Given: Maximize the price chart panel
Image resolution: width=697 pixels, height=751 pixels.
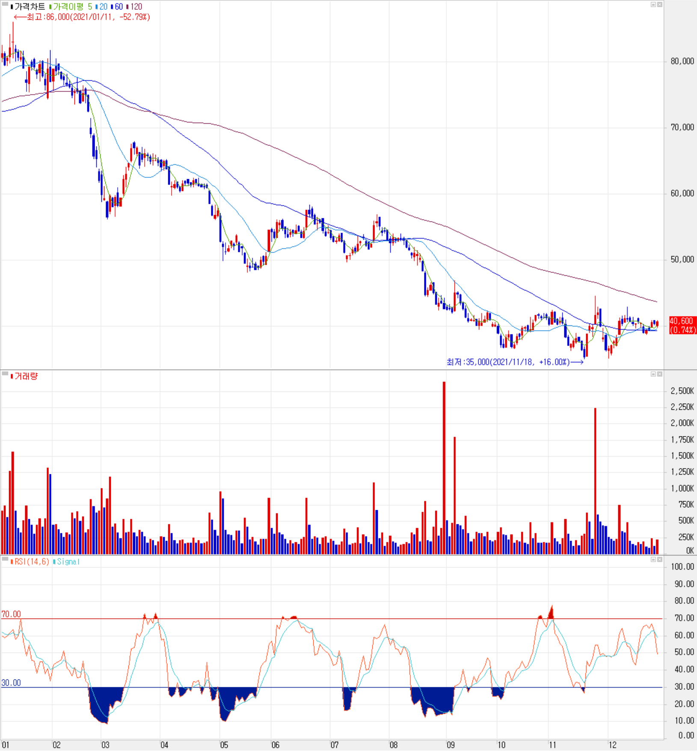Looking at the screenshot, I should pos(653,5).
